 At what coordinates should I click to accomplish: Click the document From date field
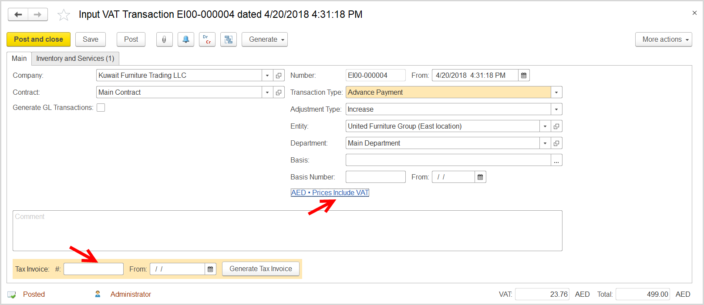pyautogui.click(x=475, y=75)
